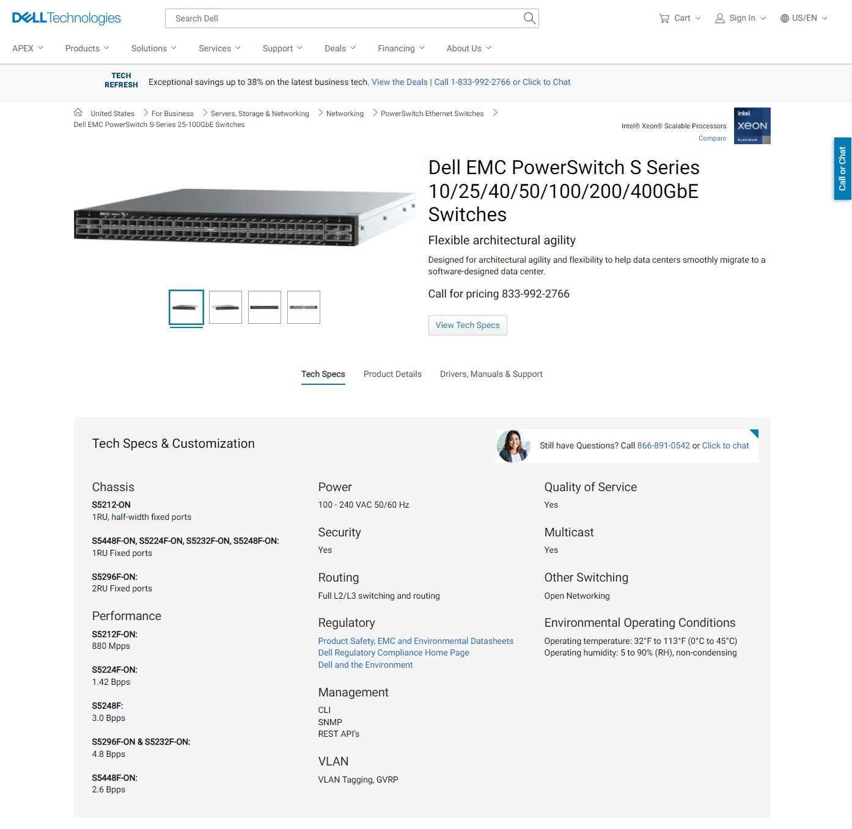Click the globe US/EN region icon

pos(785,18)
